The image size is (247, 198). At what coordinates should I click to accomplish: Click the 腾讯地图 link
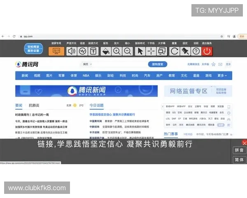click(x=190, y=125)
